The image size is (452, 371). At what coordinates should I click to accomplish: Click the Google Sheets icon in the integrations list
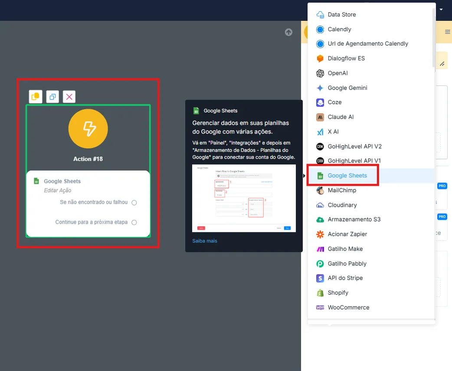[320, 176]
